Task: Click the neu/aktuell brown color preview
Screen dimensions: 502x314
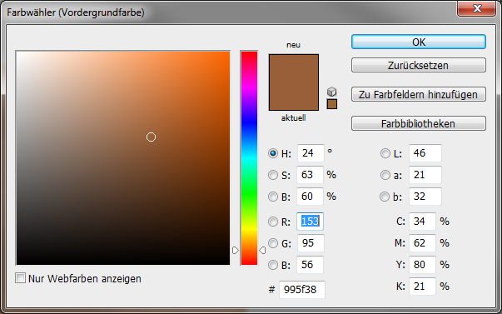Action: pyautogui.click(x=294, y=82)
